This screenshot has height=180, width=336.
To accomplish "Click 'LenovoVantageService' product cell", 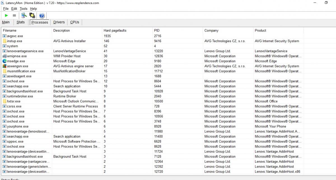I will coord(271,51).
